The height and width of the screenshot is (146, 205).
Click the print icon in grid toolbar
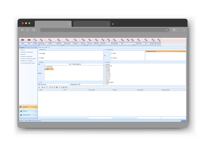point(42,87)
